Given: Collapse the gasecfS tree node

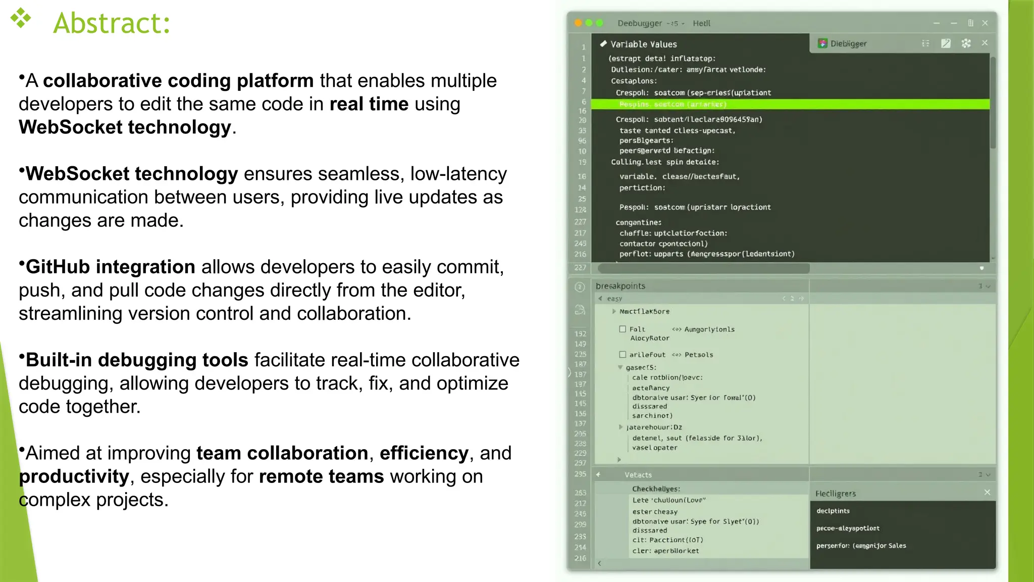Looking at the screenshot, I should tap(620, 367).
